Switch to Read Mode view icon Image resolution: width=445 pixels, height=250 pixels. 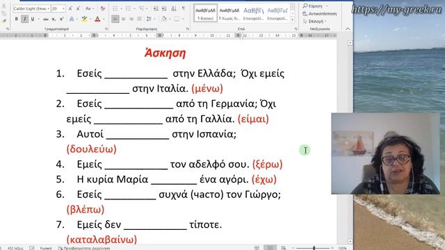(x=257, y=248)
